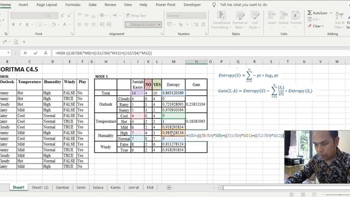Add a new sheet with plus button
The height and width of the screenshot is (197, 350).
click(x=169, y=188)
